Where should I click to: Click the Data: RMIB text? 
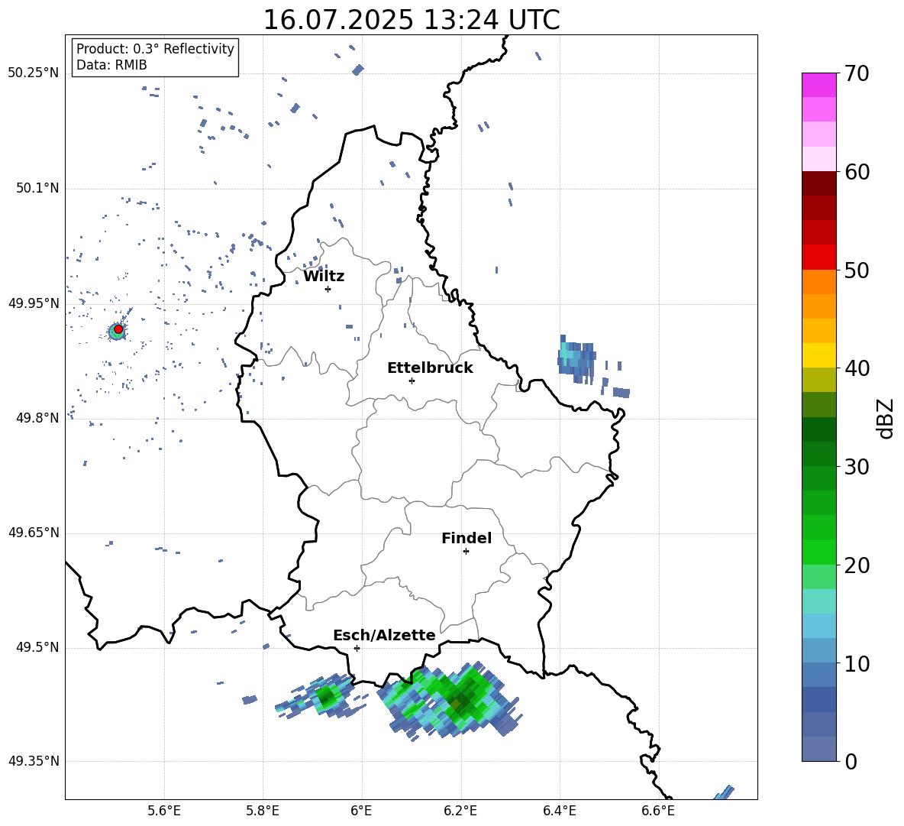(x=111, y=65)
